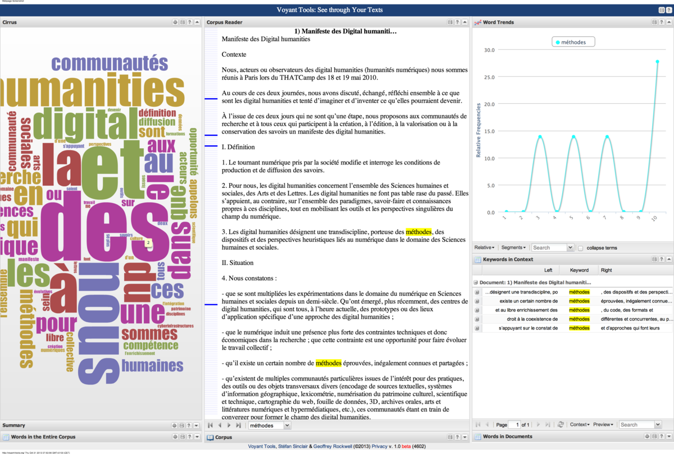The height and width of the screenshot is (454, 674).
Task: Open Words in Documents gear icon
Action: [647, 436]
